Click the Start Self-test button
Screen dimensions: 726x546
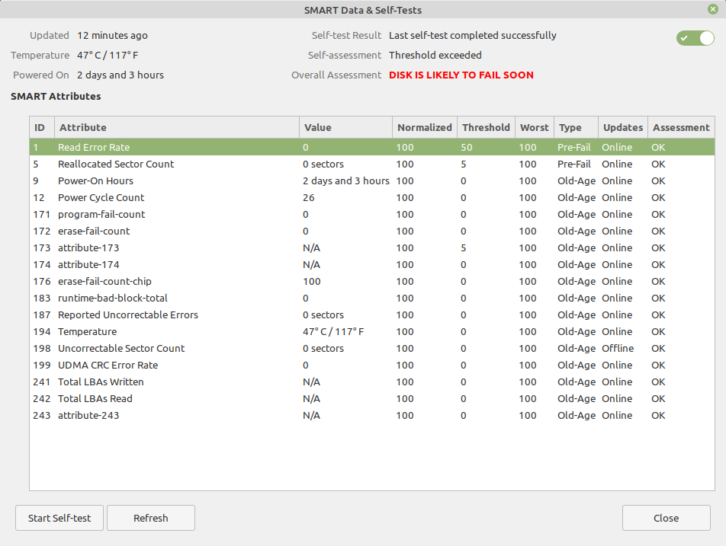[x=59, y=518]
